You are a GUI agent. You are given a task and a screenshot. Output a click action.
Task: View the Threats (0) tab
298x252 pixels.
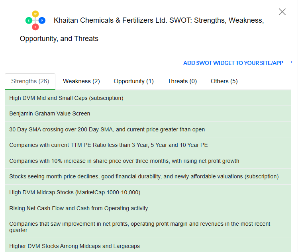click(x=182, y=81)
